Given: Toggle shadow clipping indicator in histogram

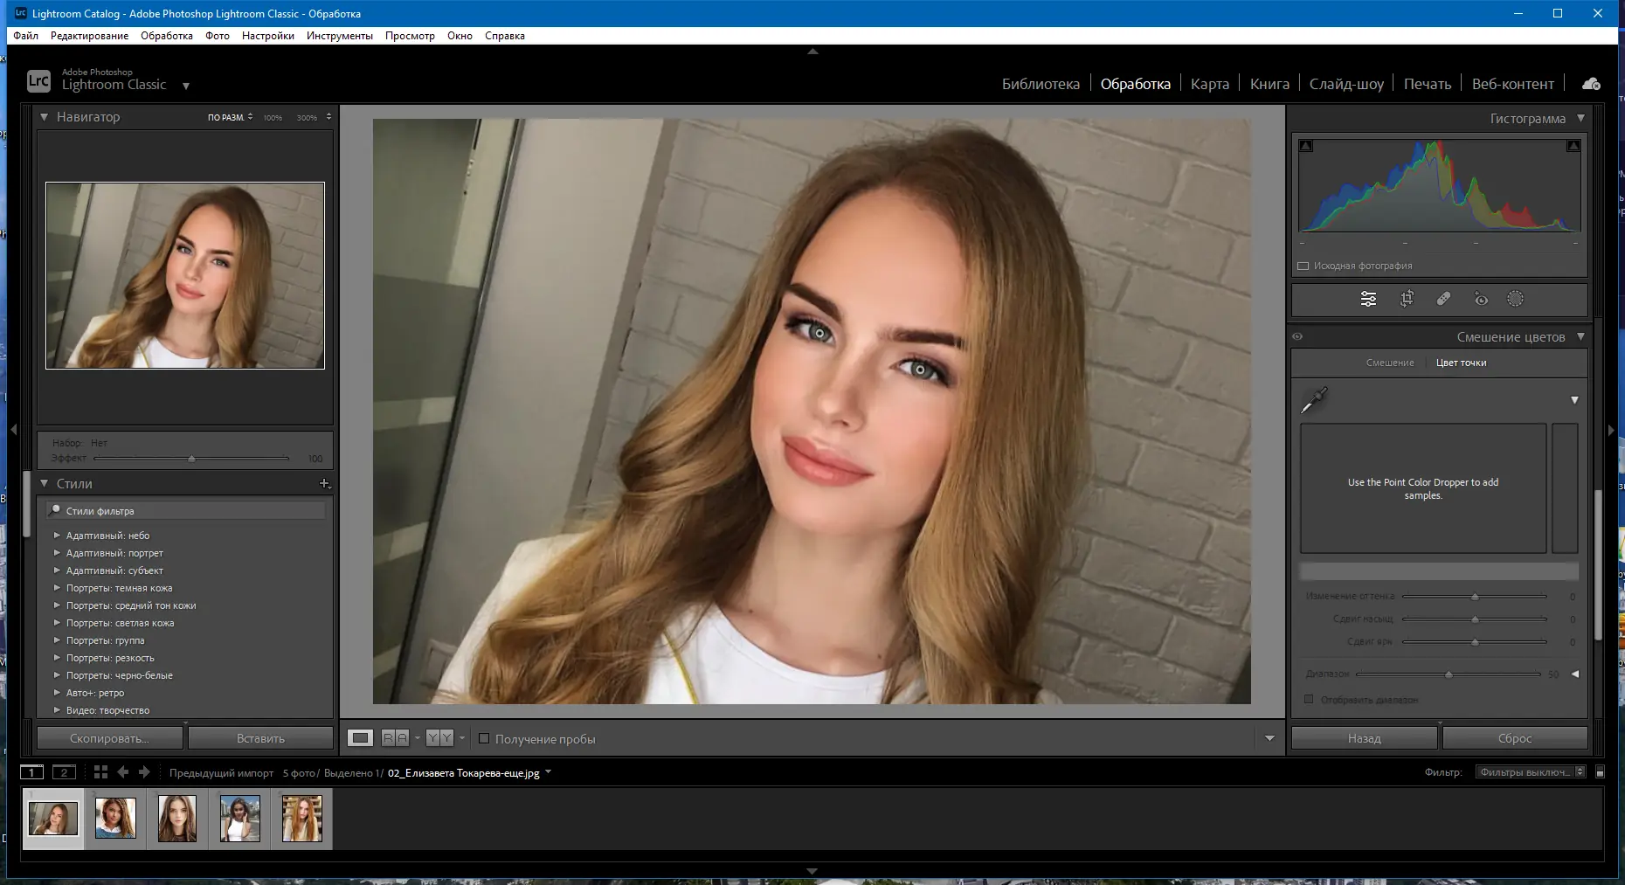Looking at the screenshot, I should [x=1306, y=146].
